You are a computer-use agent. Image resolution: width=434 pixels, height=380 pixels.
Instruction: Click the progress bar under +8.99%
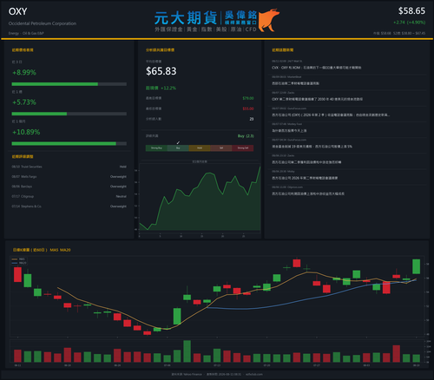[69, 84]
